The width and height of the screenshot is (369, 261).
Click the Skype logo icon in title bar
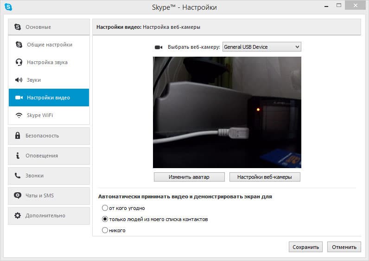8,7
